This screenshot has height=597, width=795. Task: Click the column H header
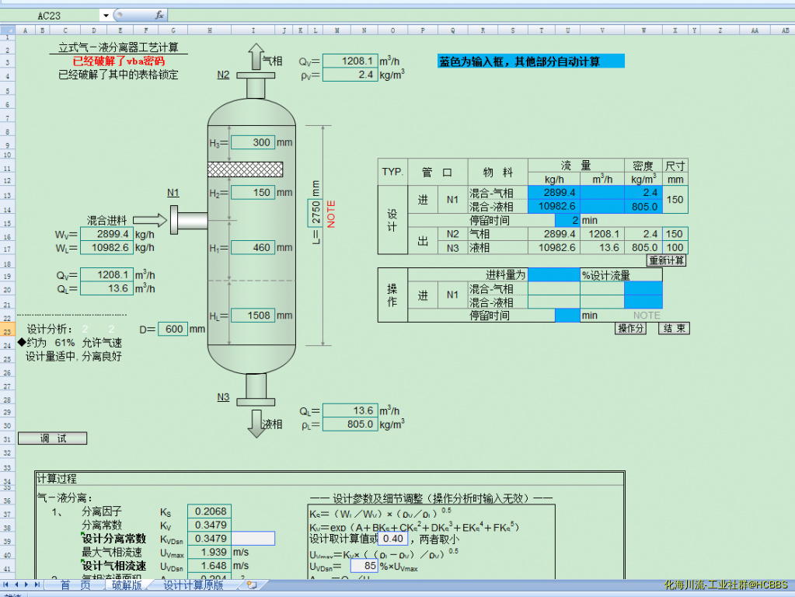click(x=209, y=30)
